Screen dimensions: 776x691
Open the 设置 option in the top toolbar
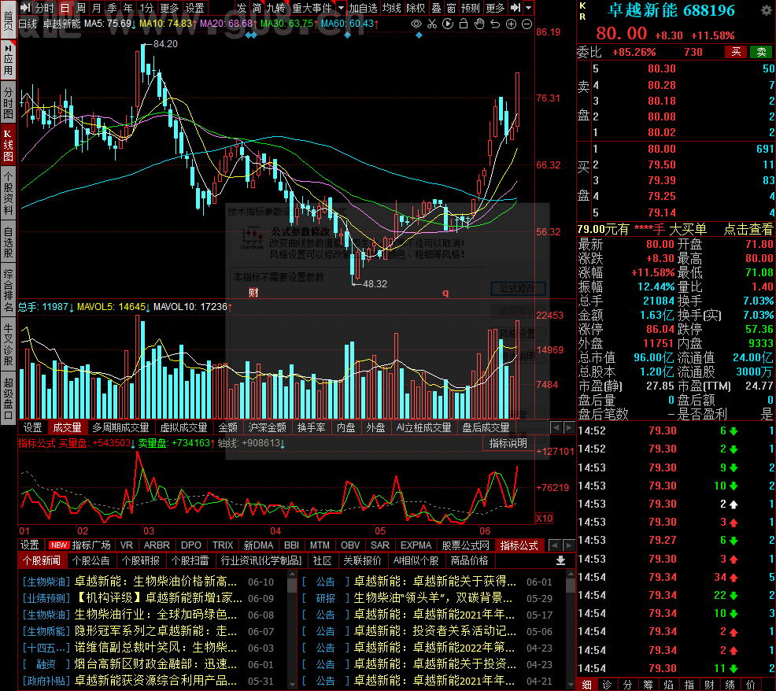point(194,8)
